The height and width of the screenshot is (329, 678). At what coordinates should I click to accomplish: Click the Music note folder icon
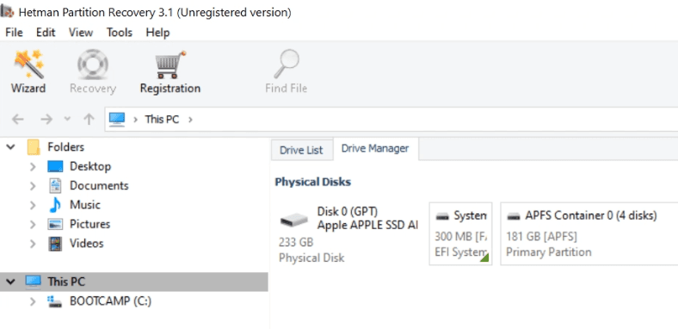point(55,205)
